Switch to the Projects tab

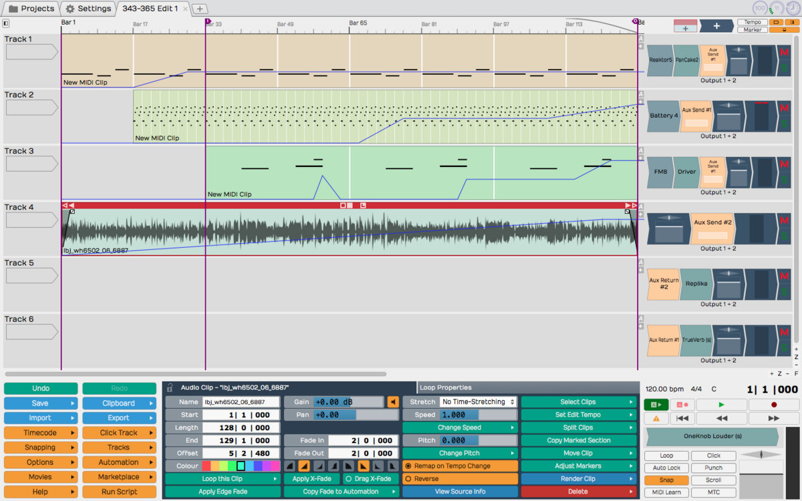click(x=31, y=9)
